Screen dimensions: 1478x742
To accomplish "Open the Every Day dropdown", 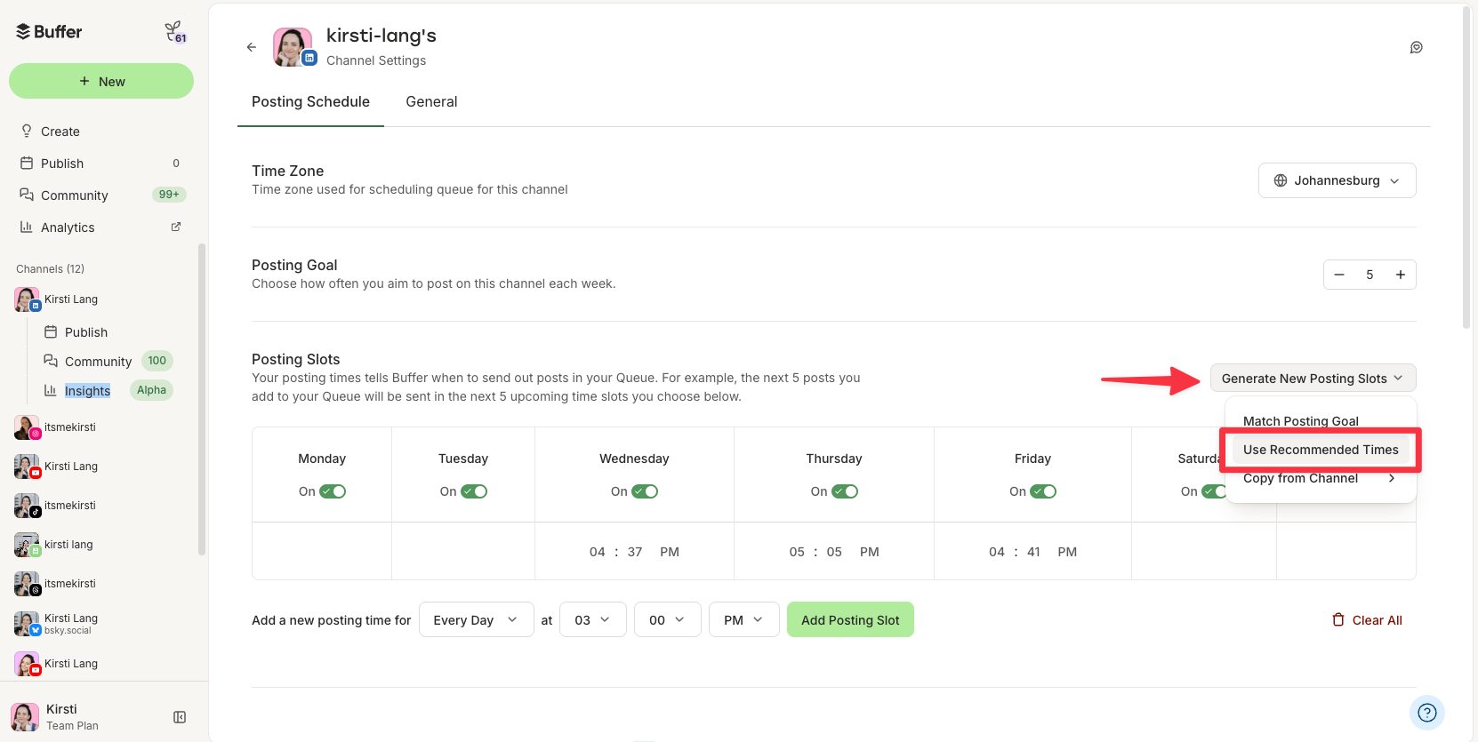I will pyautogui.click(x=476, y=620).
